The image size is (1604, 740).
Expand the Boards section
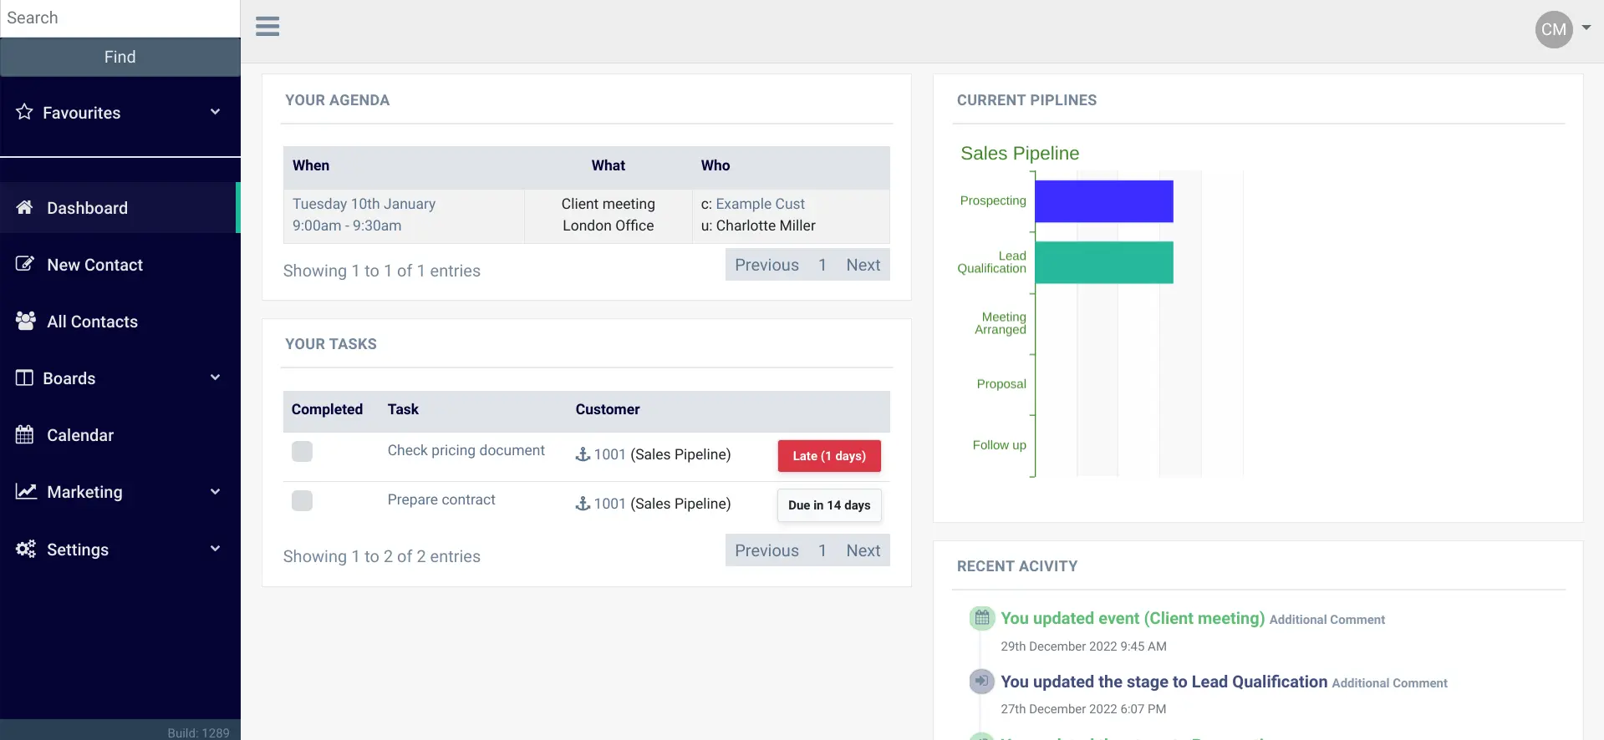coord(216,378)
